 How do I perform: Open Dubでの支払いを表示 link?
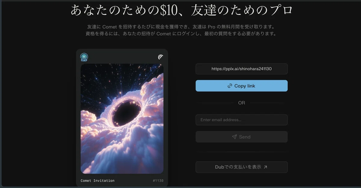pos(242,167)
